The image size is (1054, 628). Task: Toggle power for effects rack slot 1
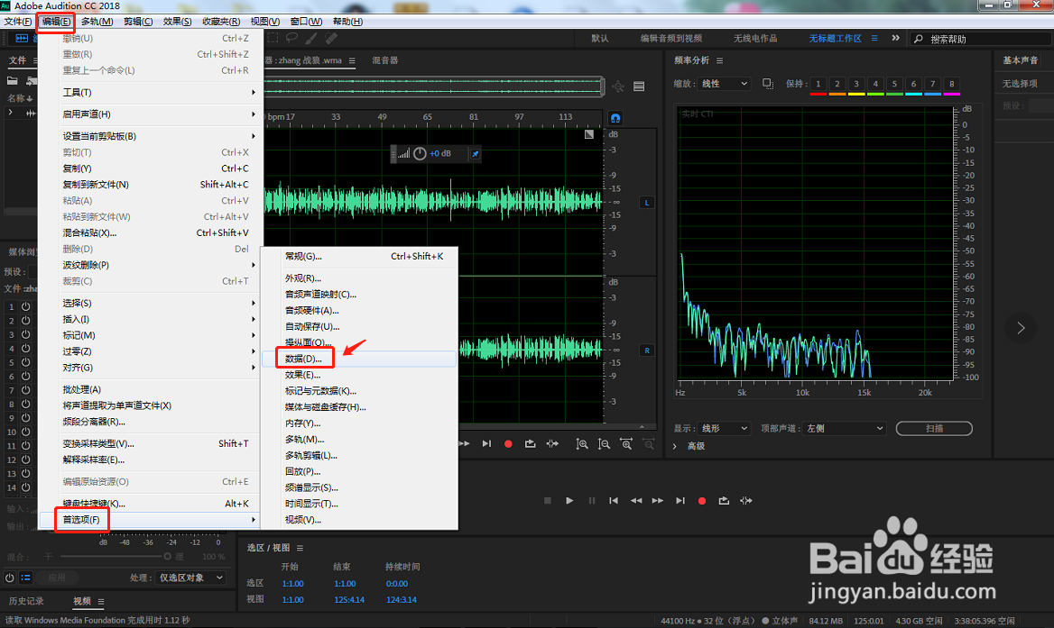[25, 306]
